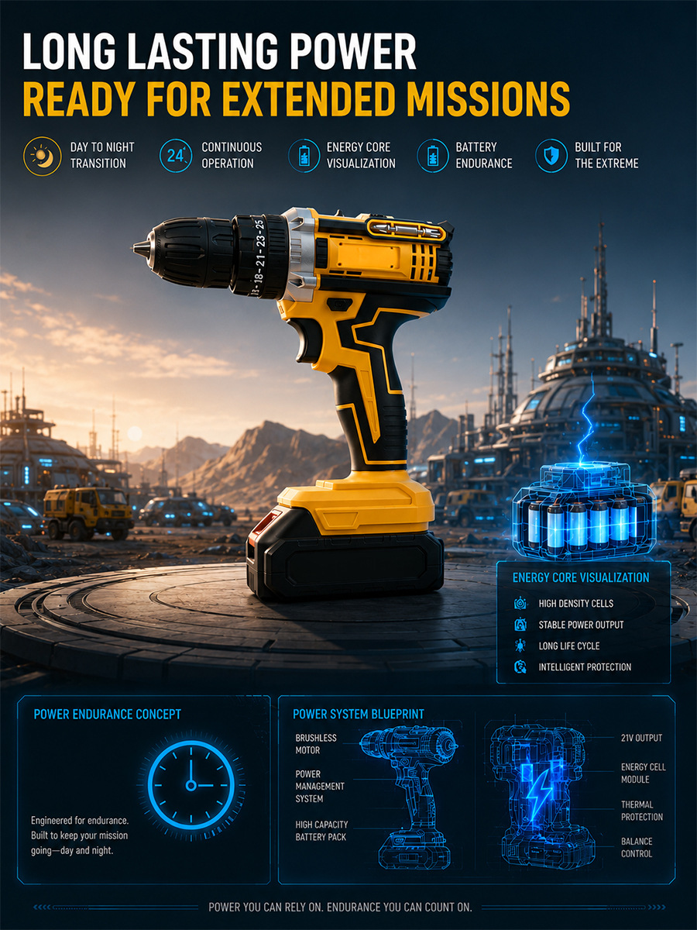This screenshot has height=930, width=697.
Task: Click the battery endurance icon
Action: pos(432,155)
